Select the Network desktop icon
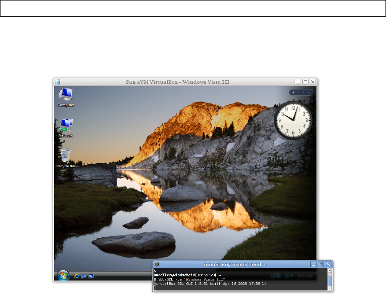 66,128
